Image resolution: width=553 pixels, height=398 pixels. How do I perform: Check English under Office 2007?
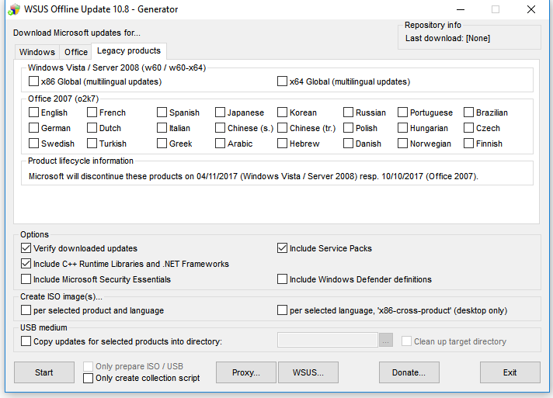click(33, 112)
